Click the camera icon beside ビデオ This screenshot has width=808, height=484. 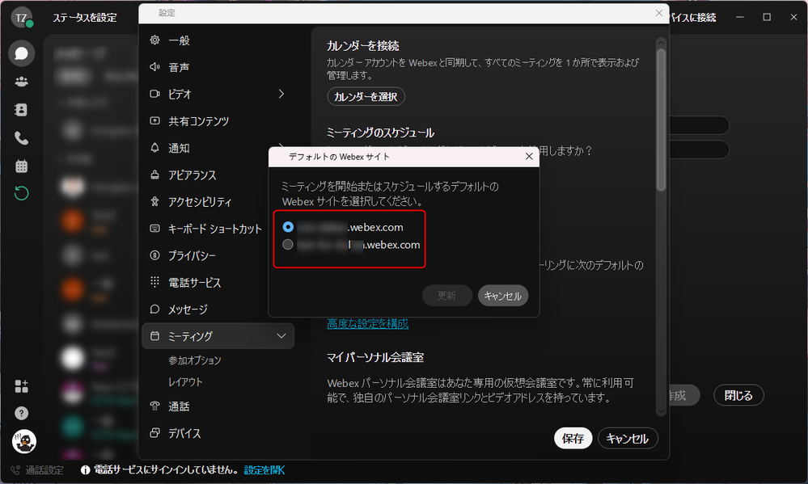(154, 94)
